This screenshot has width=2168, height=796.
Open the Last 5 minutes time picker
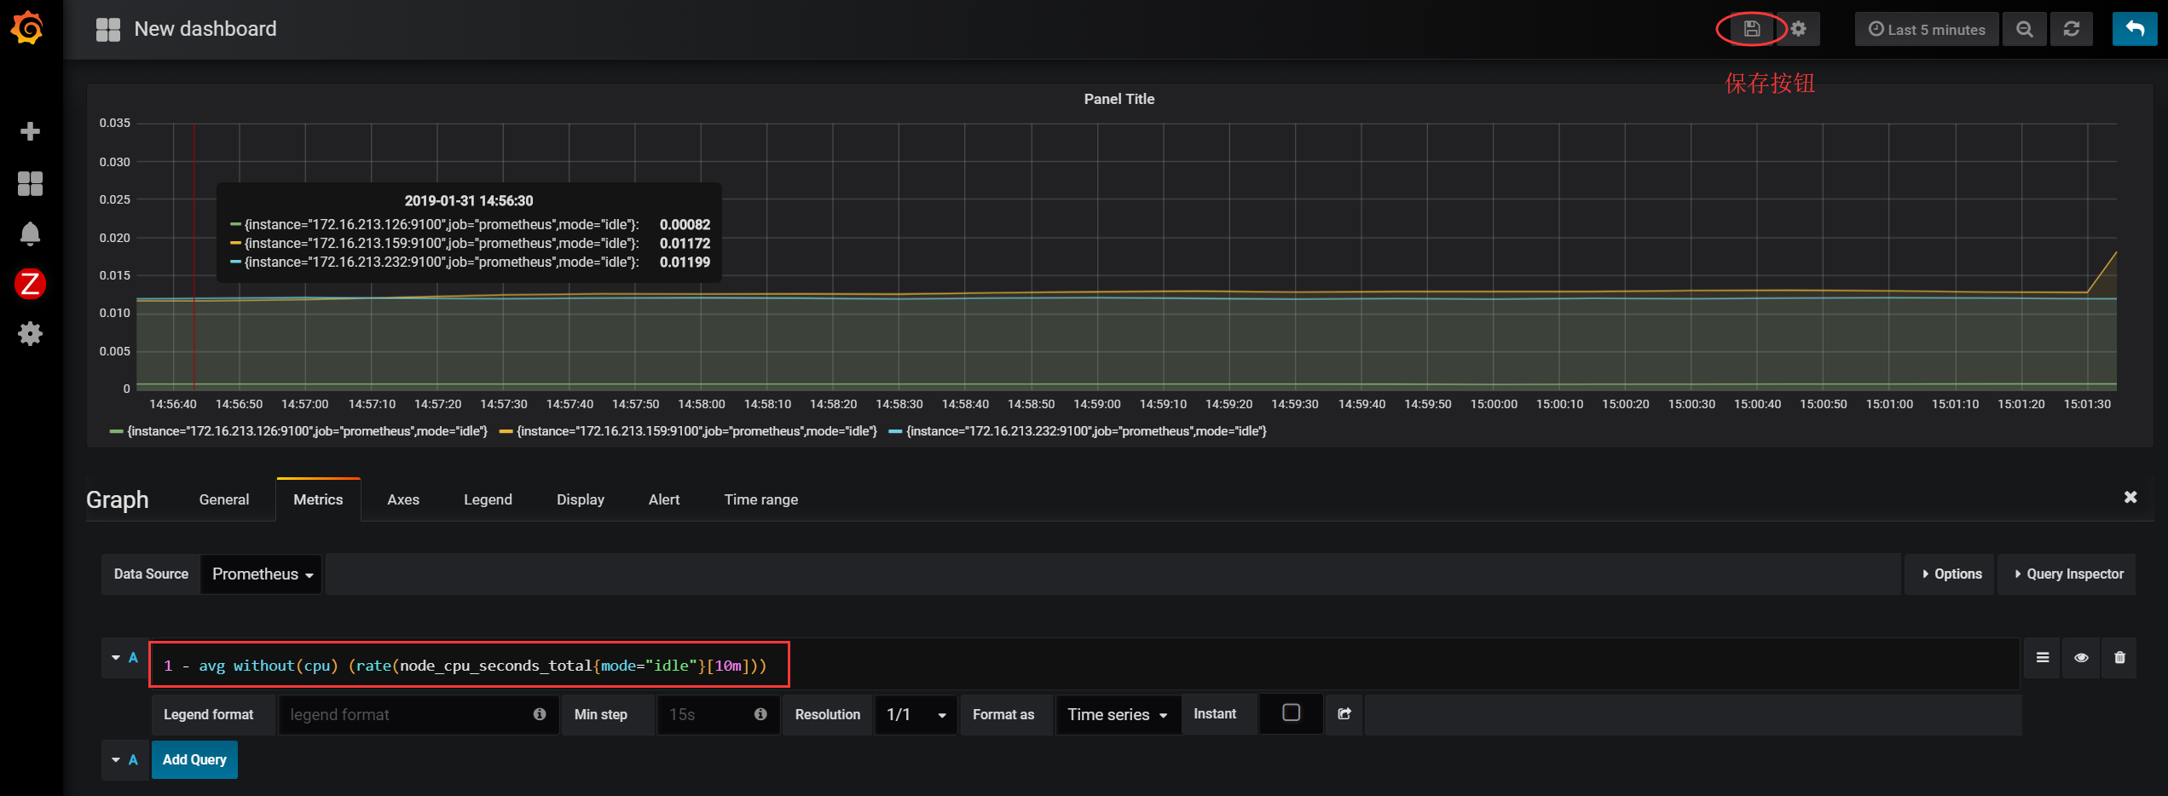point(1927,29)
